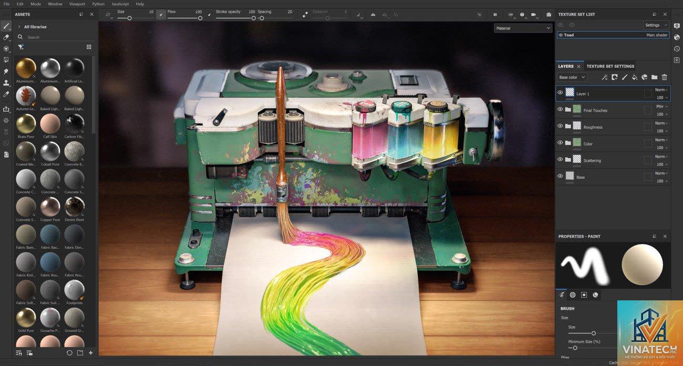The height and width of the screenshot is (366, 683).
Task: Close the Layers tab with X
Action: 578,66
